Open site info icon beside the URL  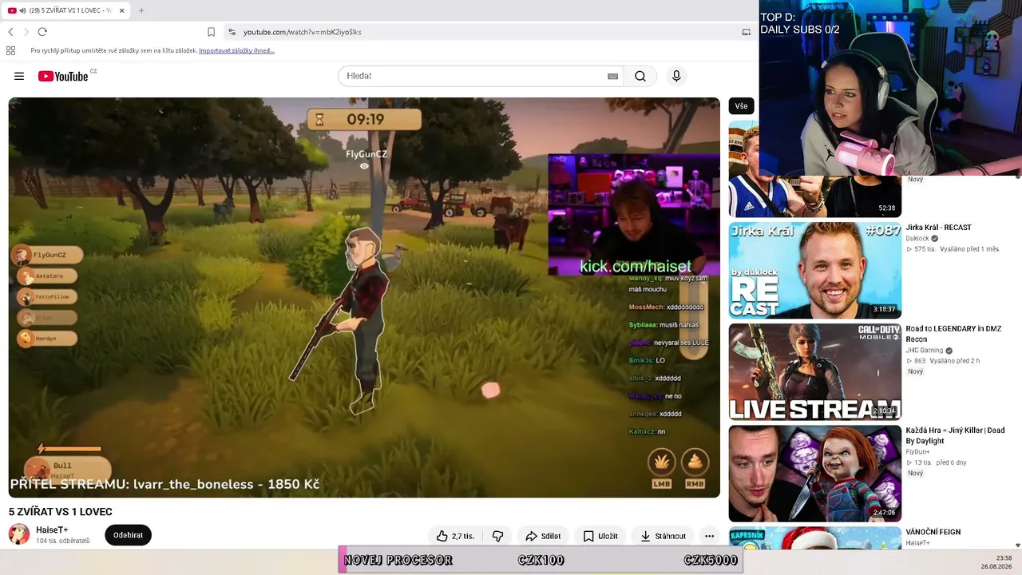[232, 32]
